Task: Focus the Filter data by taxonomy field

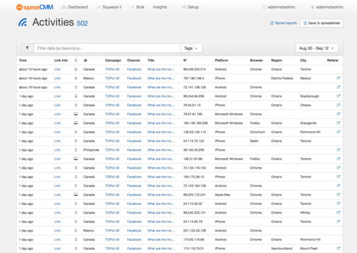Action: point(107,48)
